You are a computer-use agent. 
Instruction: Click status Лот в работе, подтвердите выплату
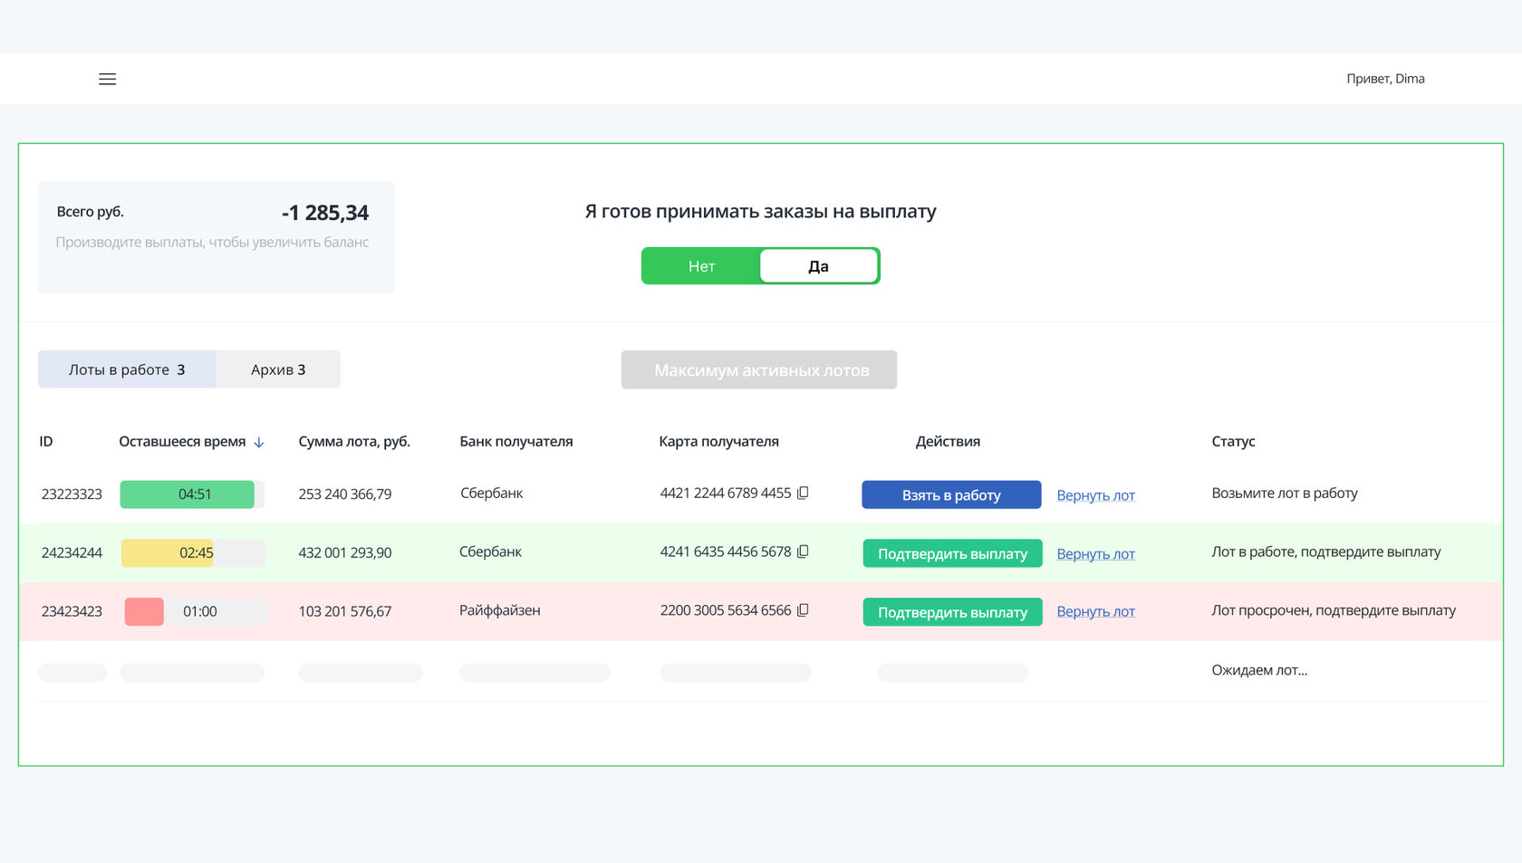pyautogui.click(x=1326, y=551)
